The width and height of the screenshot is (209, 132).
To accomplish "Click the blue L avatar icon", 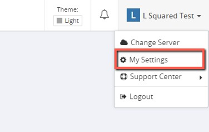I will coord(133,15).
